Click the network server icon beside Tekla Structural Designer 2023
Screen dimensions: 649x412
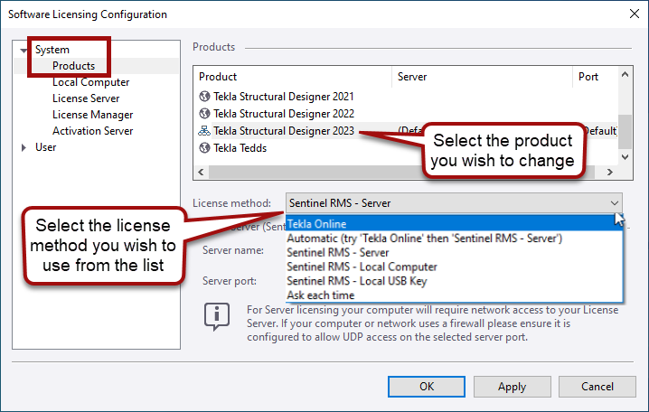[x=204, y=131]
